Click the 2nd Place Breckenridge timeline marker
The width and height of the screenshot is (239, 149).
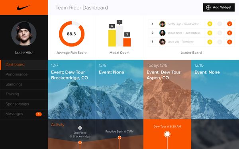click(80, 143)
